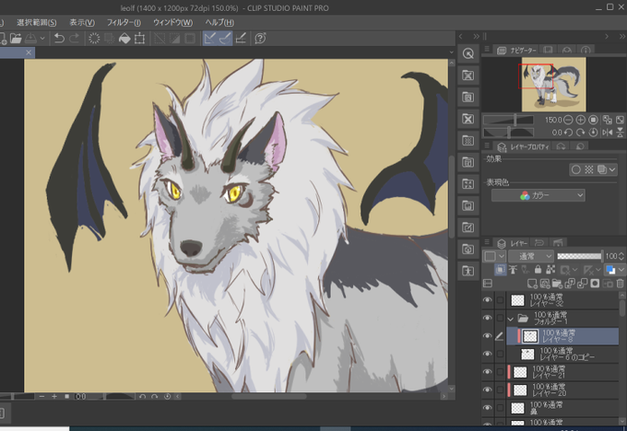Open the Window (ウィンドウ) menu
This screenshot has width=627, height=431.
coord(172,22)
